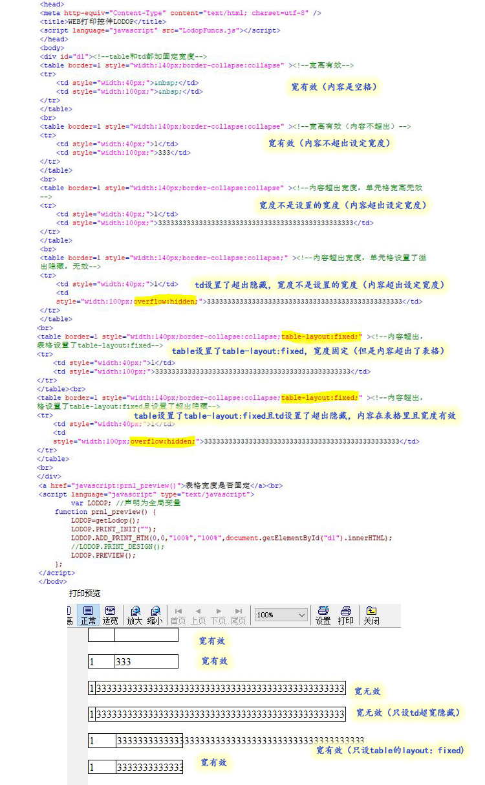
Task: Select the 正常 (normal) view icon
Action: pos(89,615)
